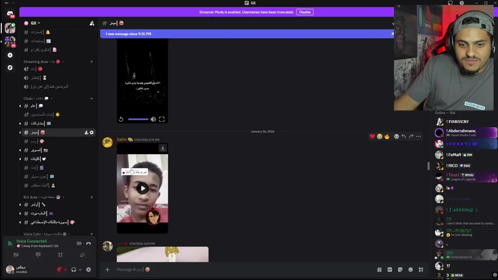Open the GX server dropdown menu
This screenshot has width=498, height=280.
35,23
